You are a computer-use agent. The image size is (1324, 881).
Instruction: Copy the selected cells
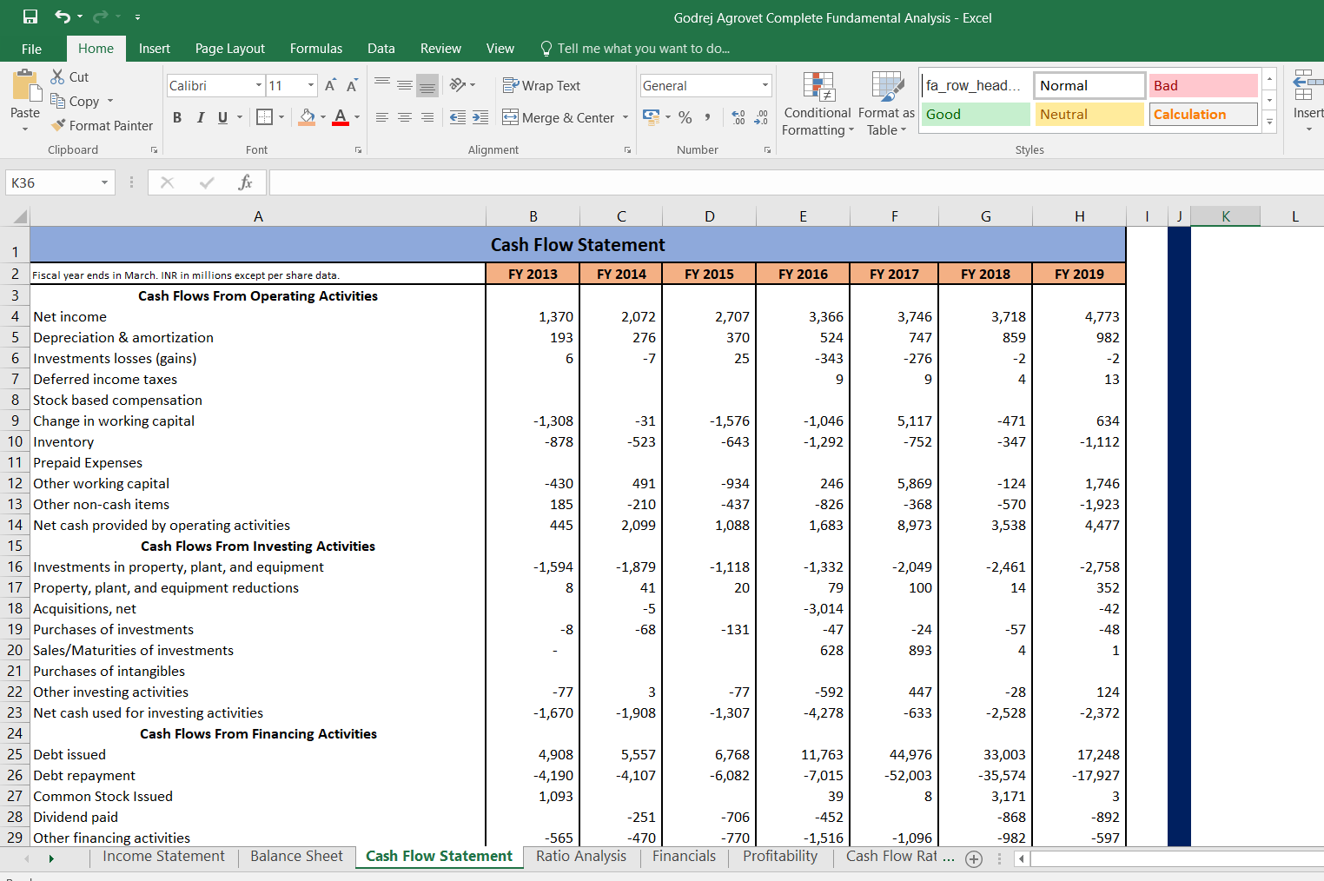(75, 101)
